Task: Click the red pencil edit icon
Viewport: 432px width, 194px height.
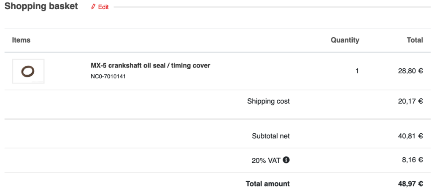Action: [93, 7]
